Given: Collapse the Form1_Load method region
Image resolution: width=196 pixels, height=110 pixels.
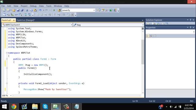Looking at the screenshot, I should coord(7,83).
